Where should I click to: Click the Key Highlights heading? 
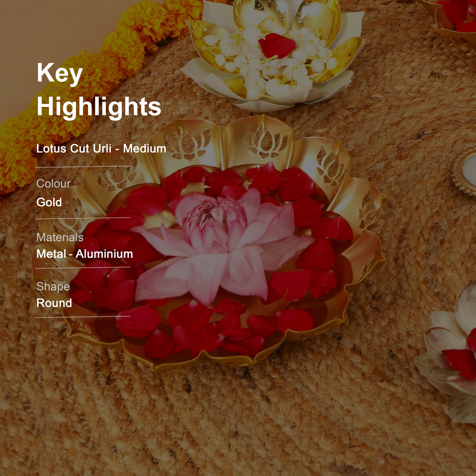pyautogui.click(x=99, y=89)
